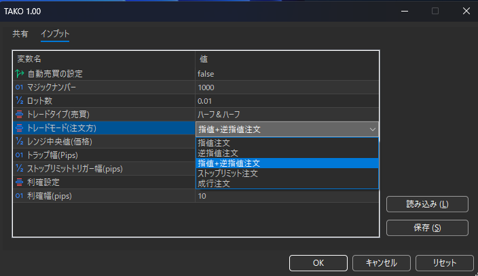Save settings with 保存 (S) button

[x=427, y=228]
